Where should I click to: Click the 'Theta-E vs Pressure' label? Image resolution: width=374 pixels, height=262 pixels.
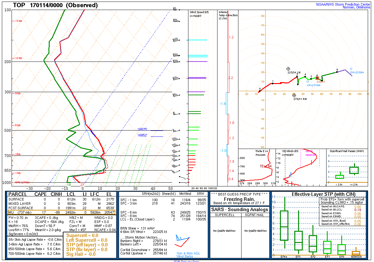pyautogui.click(x=262, y=153)
